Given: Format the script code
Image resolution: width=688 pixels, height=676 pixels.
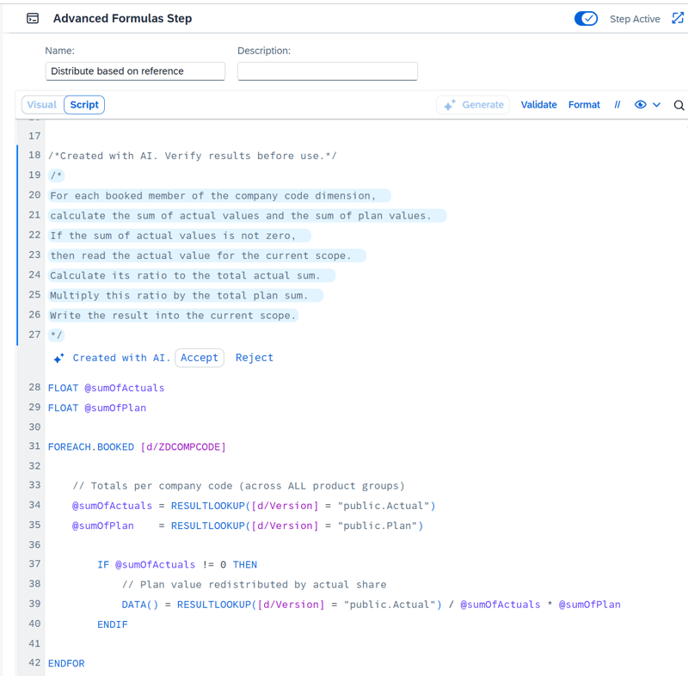Looking at the screenshot, I should (x=584, y=105).
